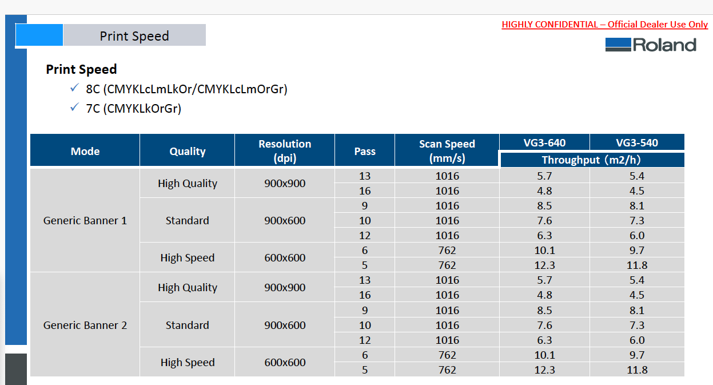Viewport: 713px width, 385px height.
Task: Select '600x600' resolution in Generic Banner 1
Action: [285, 257]
